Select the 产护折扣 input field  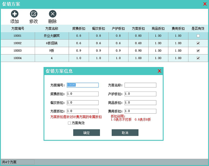pyautogui.click(x=140, y=94)
